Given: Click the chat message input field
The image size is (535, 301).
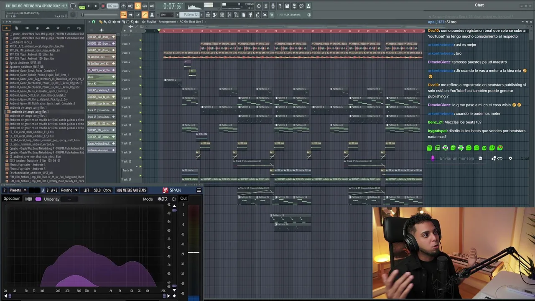Looking at the screenshot, I should tap(457, 158).
